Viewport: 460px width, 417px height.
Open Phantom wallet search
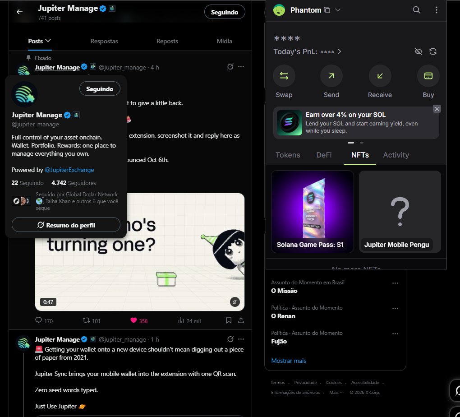[416, 10]
